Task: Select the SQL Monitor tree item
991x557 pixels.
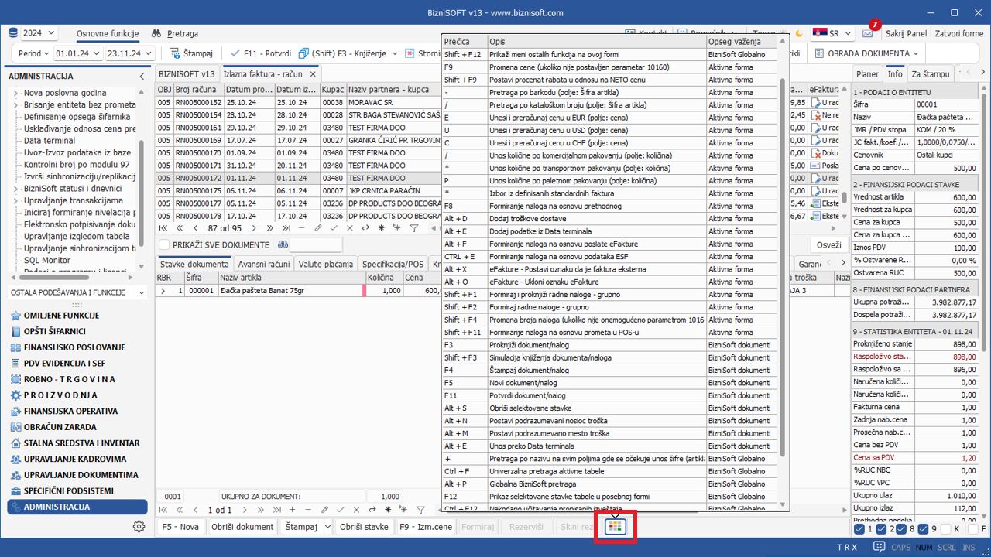Action: pos(46,261)
